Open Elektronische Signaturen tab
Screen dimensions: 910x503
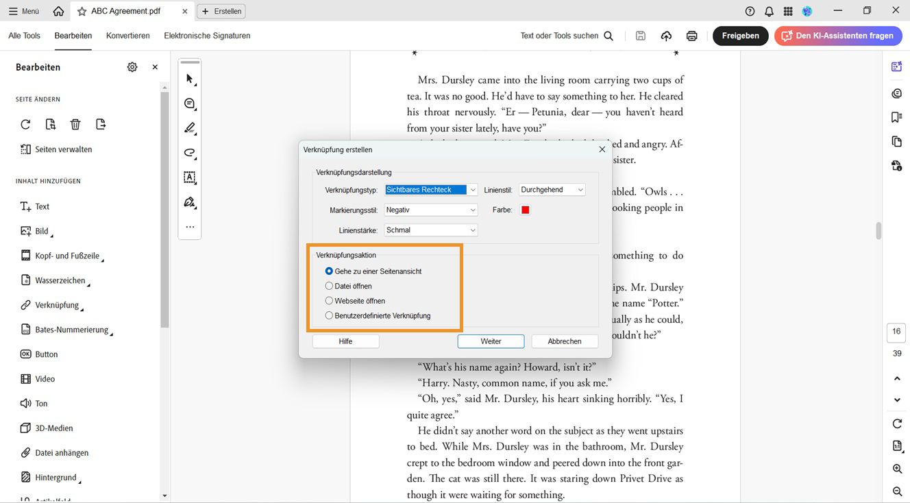[207, 36]
